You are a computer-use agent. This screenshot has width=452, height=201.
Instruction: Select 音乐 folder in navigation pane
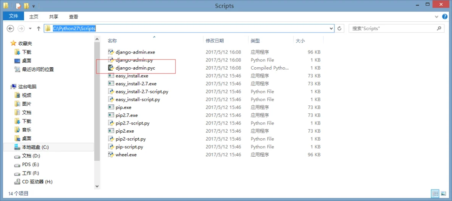coord(26,130)
